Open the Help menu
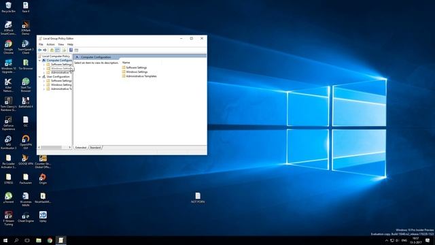435x245 pixels. click(70, 44)
